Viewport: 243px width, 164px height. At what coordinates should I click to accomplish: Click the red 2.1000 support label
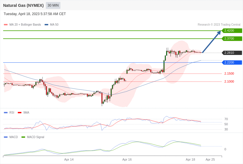(x=229, y=81)
